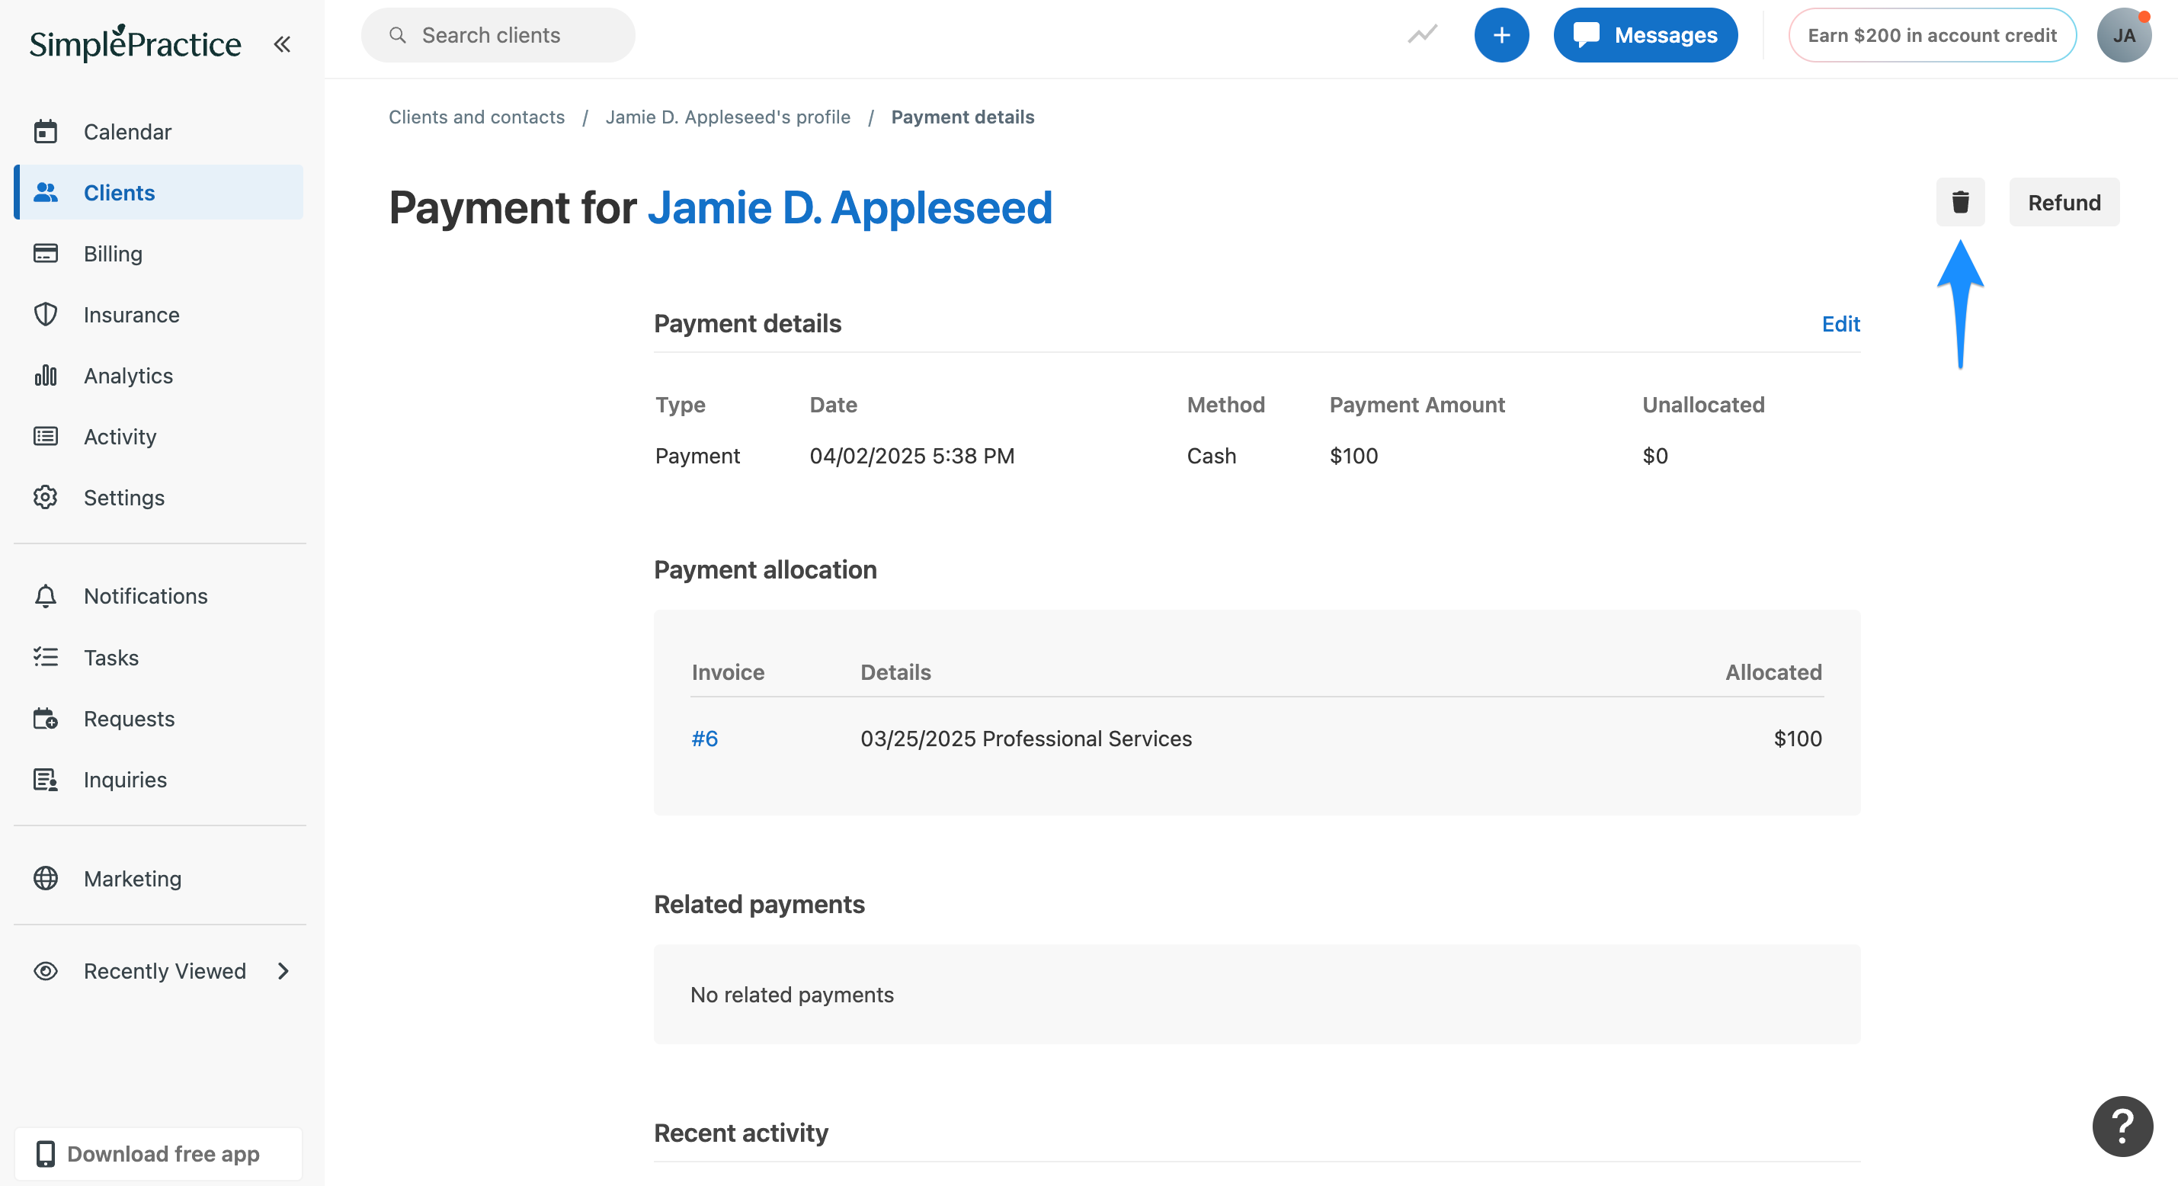Open Billing section

[158, 254]
